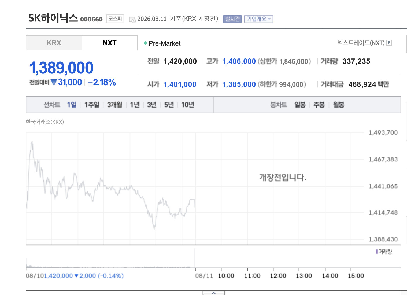The height and width of the screenshot is (295, 407).
Task: Click the 08/11 date axis label
Action: click(x=204, y=276)
